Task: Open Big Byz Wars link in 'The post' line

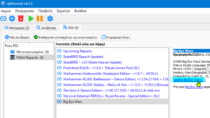Action: tap(194, 87)
